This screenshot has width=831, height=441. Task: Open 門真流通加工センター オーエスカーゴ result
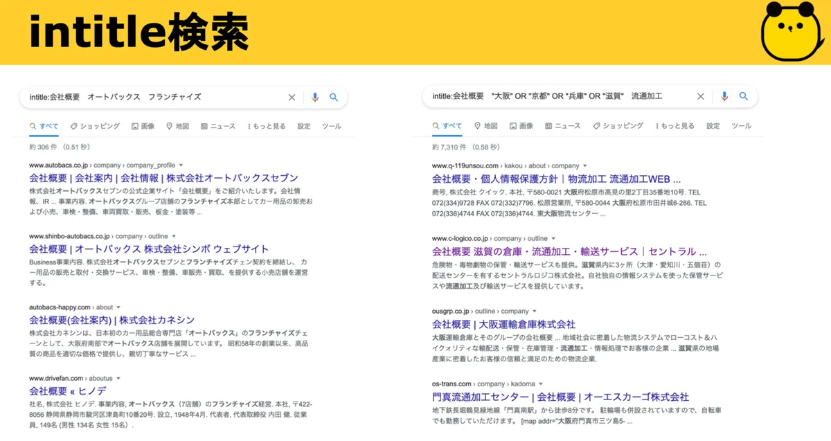coord(560,397)
